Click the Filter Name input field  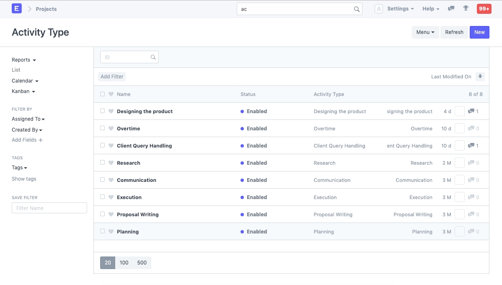pyautogui.click(x=49, y=208)
